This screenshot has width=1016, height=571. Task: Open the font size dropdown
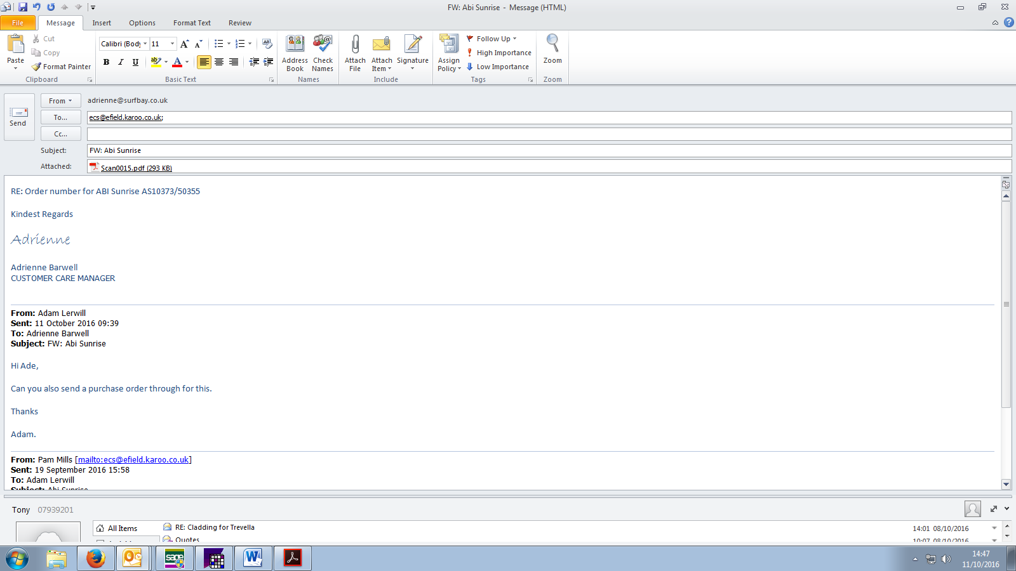coord(172,44)
